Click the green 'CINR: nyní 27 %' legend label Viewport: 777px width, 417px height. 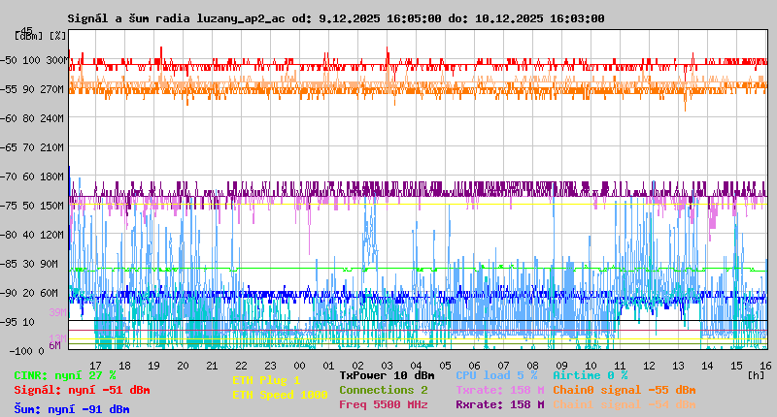click(x=65, y=374)
